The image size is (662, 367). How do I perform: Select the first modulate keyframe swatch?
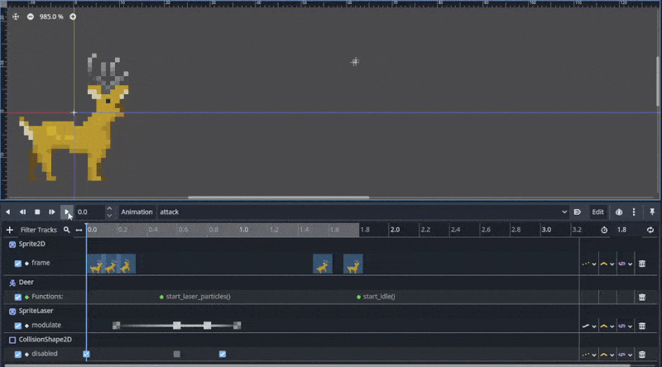(116, 325)
